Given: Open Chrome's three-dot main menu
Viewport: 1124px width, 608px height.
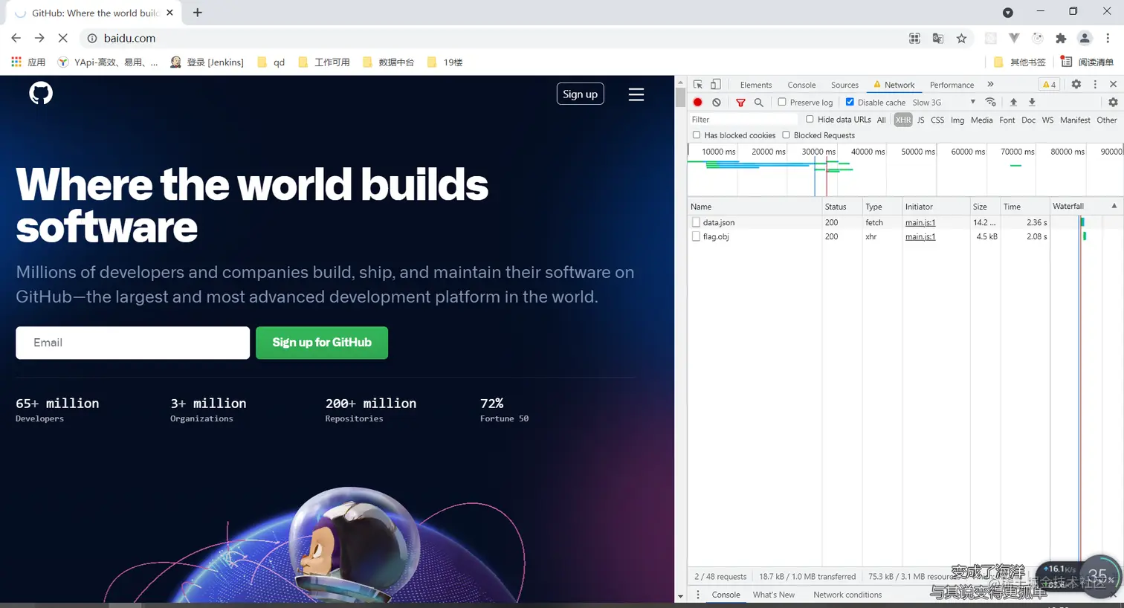Looking at the screenshot, I should 1108,38.
